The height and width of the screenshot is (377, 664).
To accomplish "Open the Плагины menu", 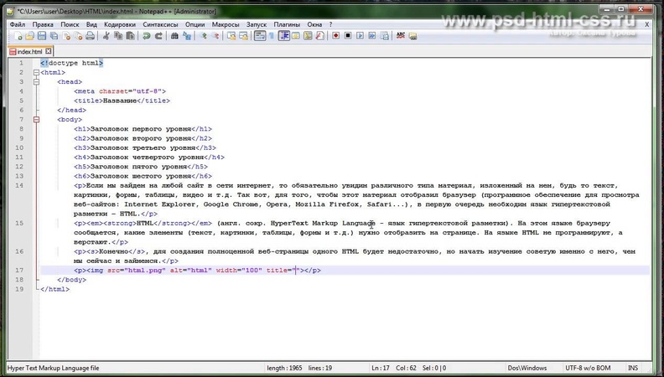I will coord(287,25).
